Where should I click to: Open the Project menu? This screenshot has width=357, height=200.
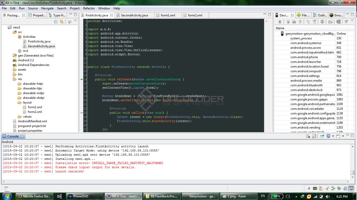coord(75,8)
